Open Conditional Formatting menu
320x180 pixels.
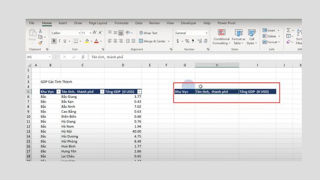pos(221,37)
